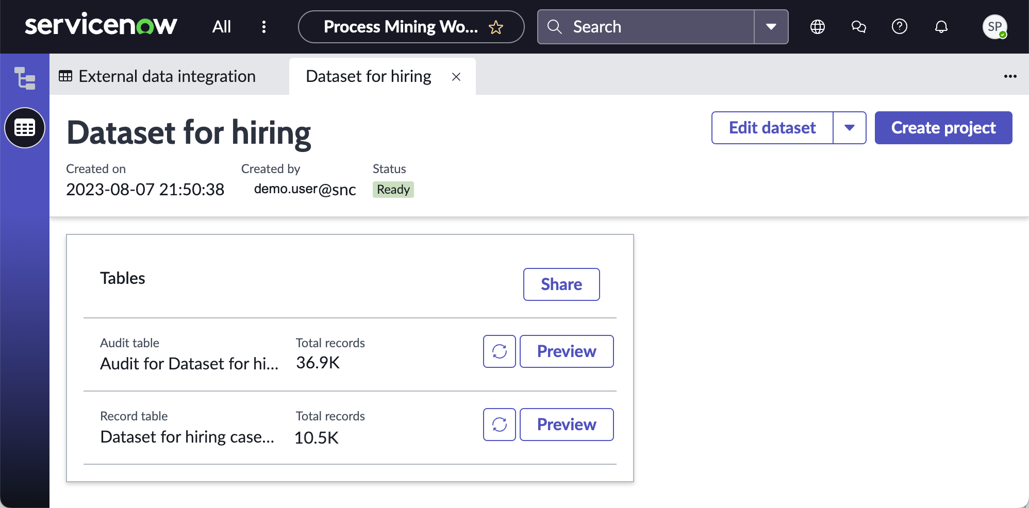Viewport: 1029px width, 508px height.
Task: Click the ServiceNow logo
Action: point(101,25)
